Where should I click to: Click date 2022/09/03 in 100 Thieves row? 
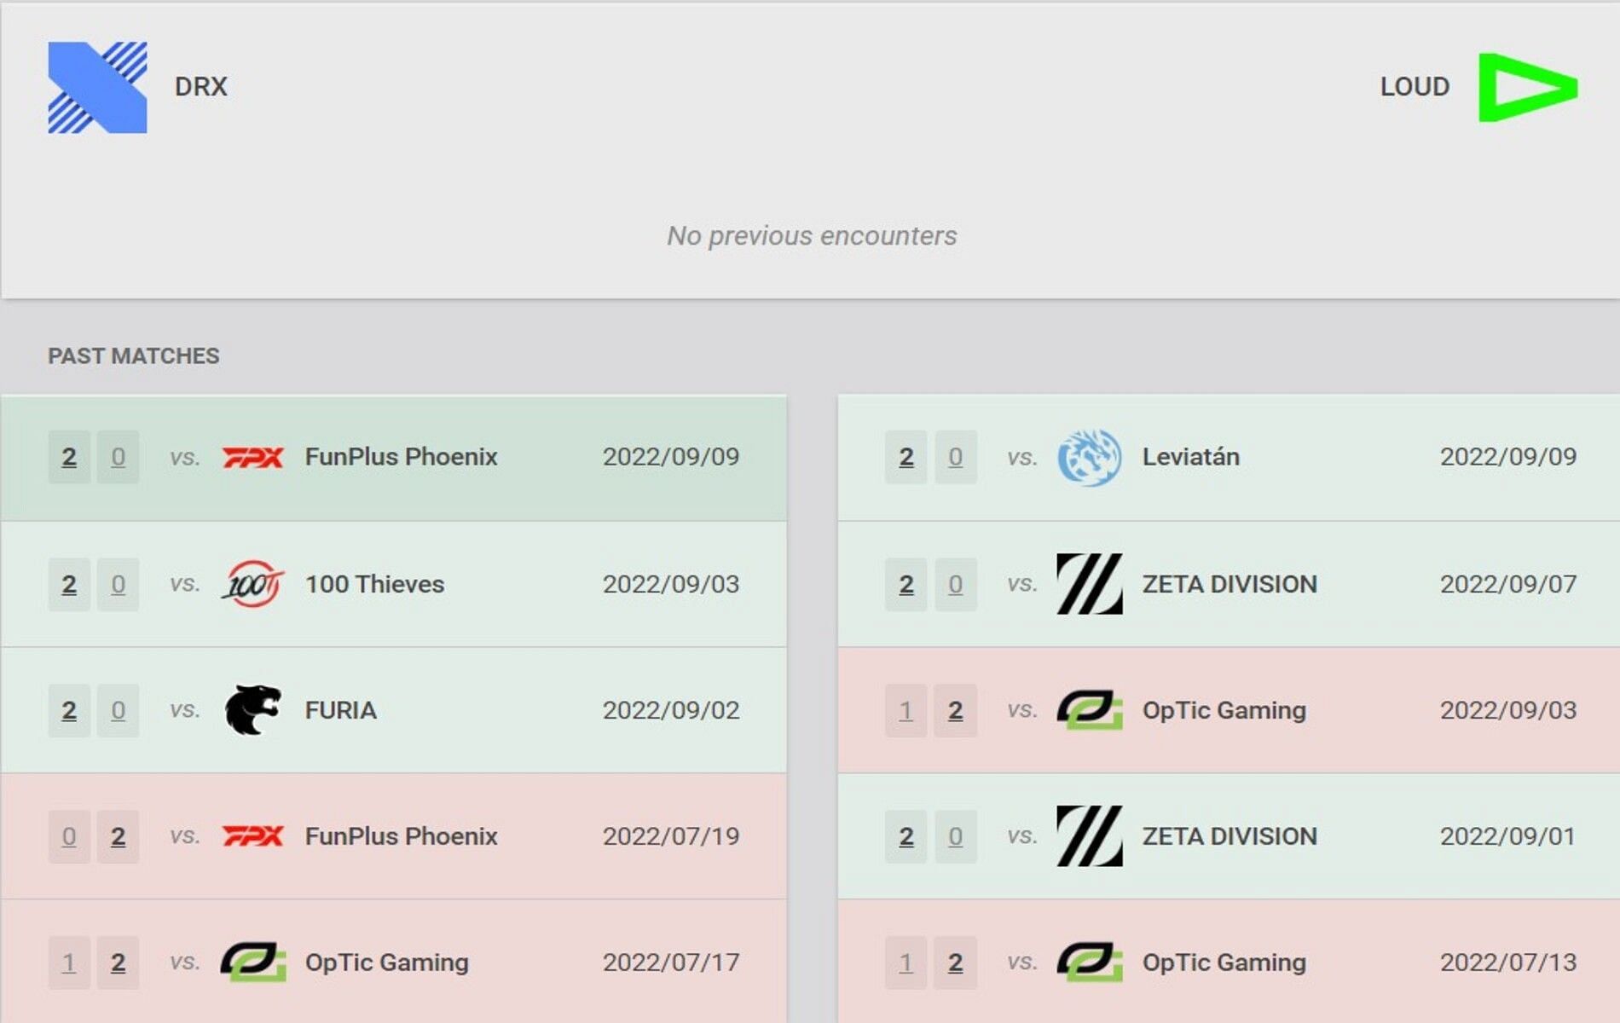pos(671,584)
